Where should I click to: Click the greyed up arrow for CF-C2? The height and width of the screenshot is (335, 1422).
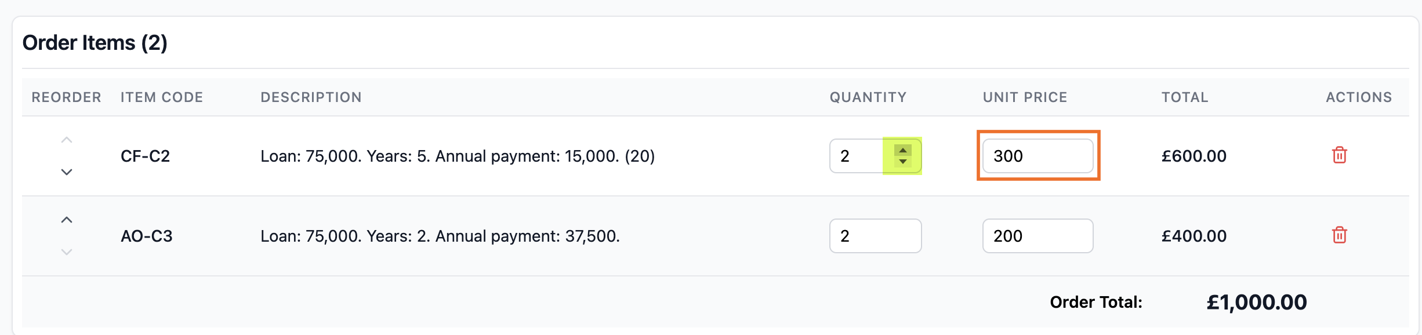pyautogui.click(x=67, y=140)
